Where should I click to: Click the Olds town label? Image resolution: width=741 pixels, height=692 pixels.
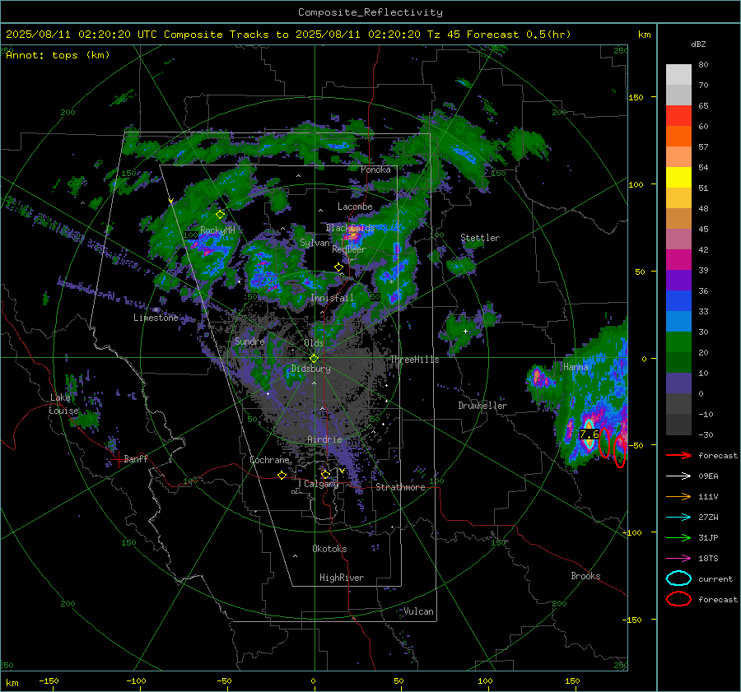point(314,343)
